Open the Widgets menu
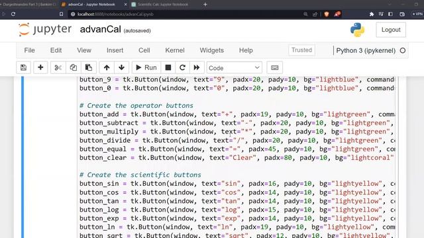The image size is (424, 238). pyautogui.click(x=212, y=50)
